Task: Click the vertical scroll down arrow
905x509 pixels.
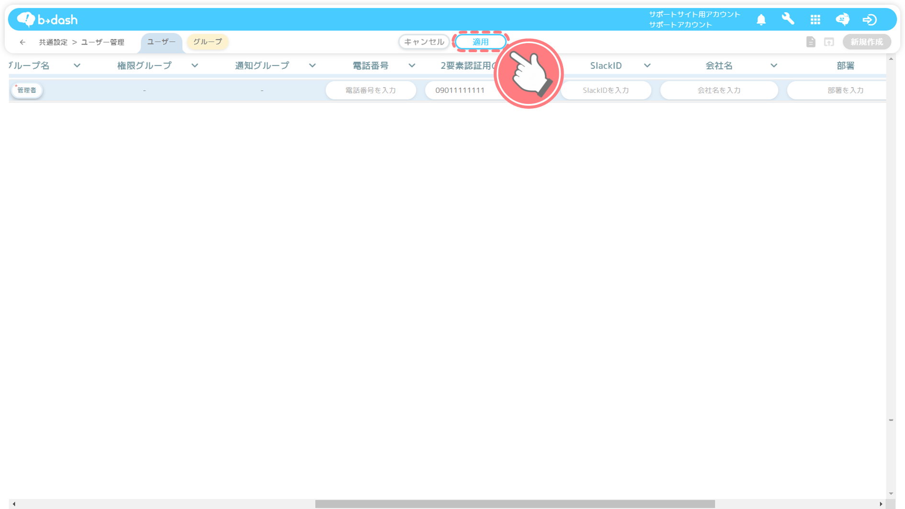Action: (x=891, y=494)
